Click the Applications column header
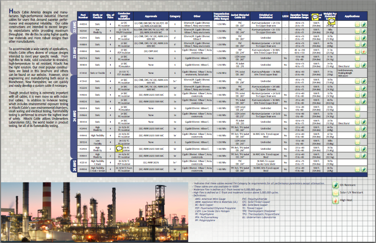The image size is (376, 243). [x=351, y=16]
